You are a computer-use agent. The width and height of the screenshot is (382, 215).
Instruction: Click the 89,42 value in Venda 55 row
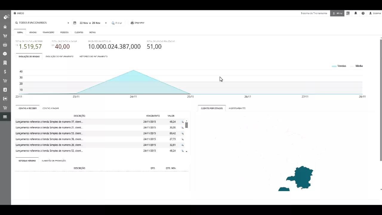(172, 133)
